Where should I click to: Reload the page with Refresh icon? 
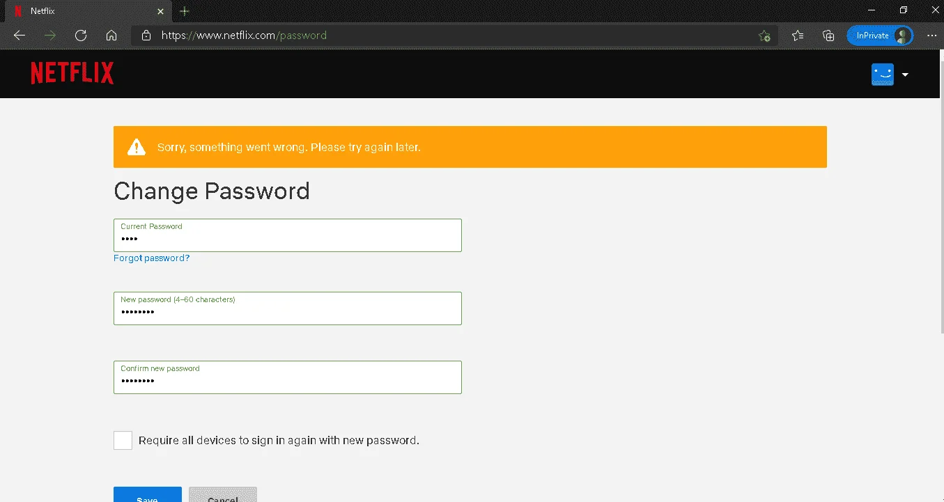81,36
